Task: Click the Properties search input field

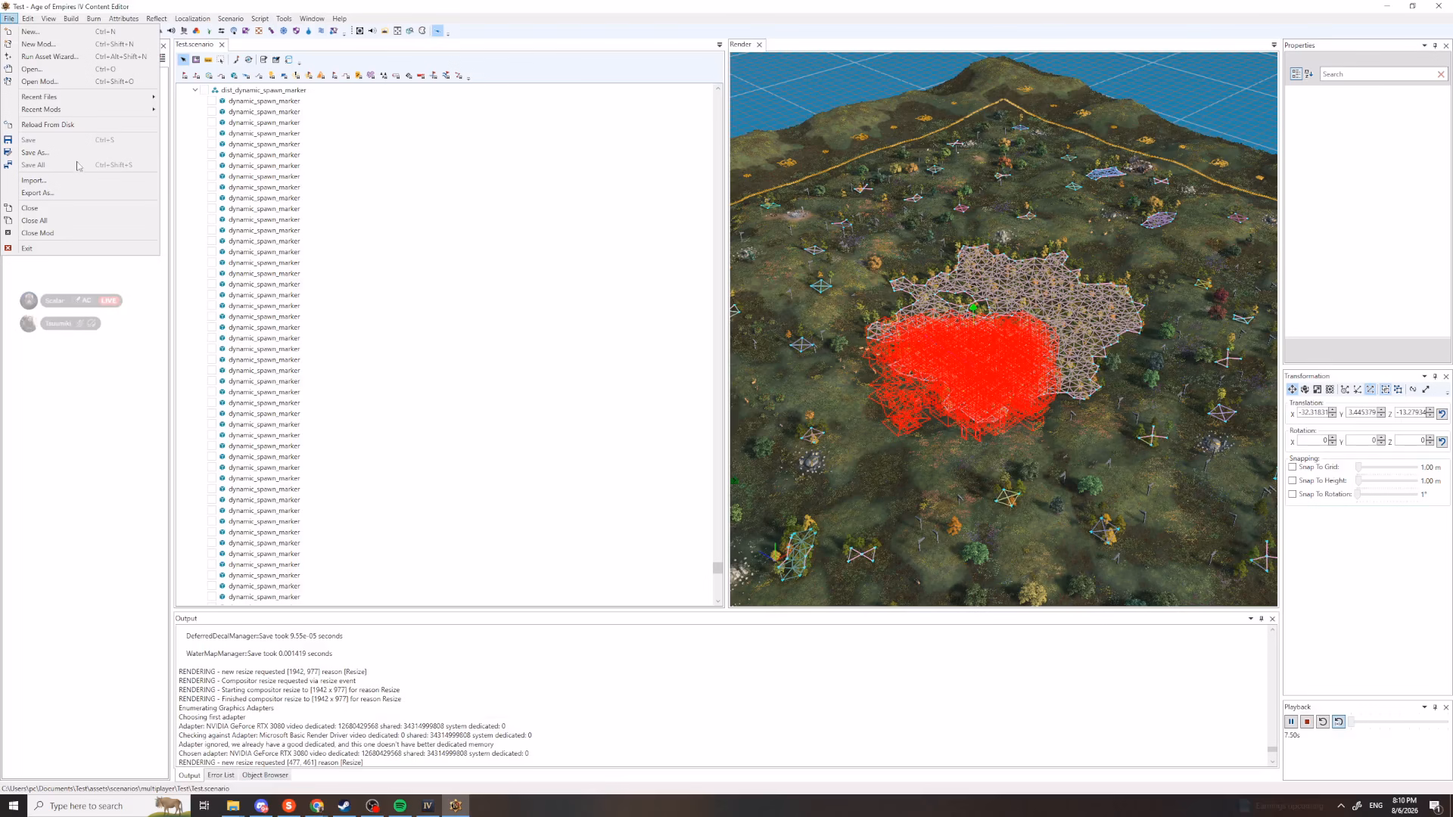Action: [1377, 74]
